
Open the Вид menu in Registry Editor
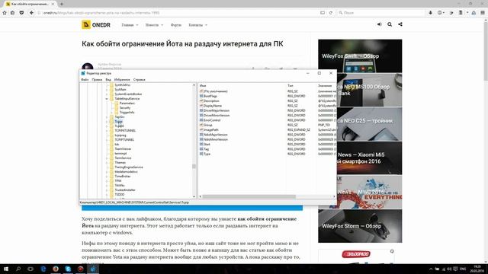coord(108,80)
